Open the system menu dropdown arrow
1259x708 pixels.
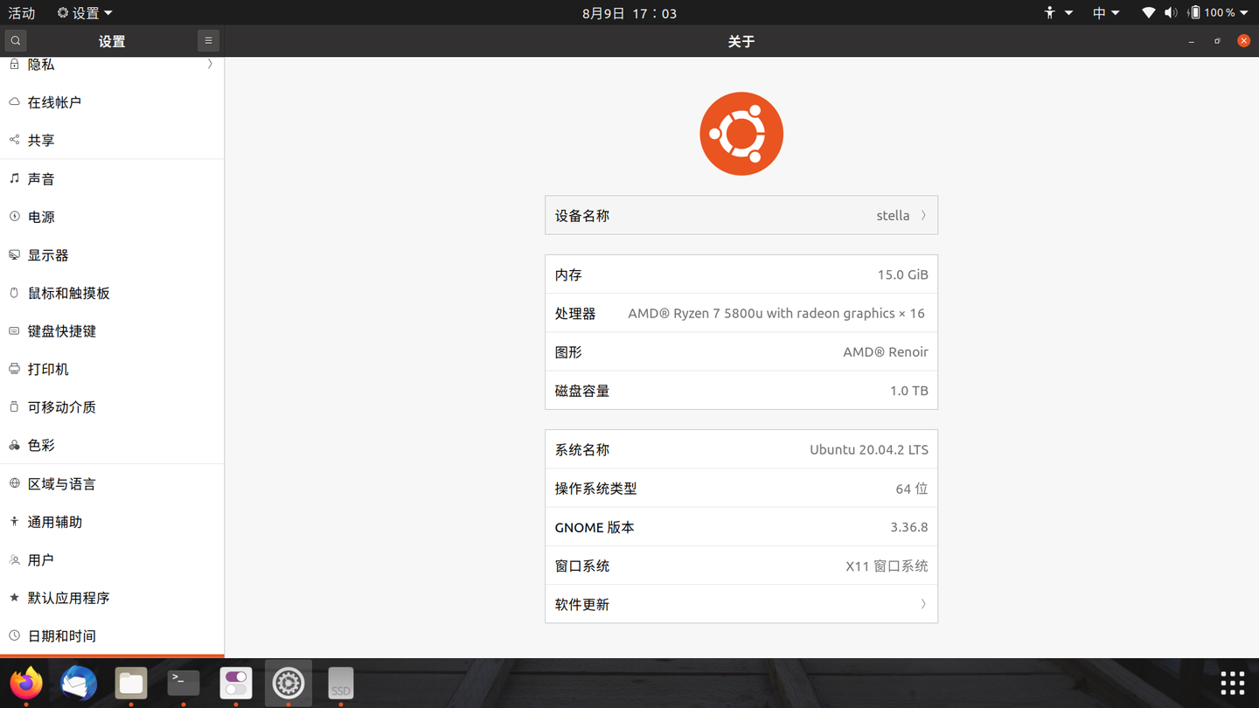(x=1244, y=13)
